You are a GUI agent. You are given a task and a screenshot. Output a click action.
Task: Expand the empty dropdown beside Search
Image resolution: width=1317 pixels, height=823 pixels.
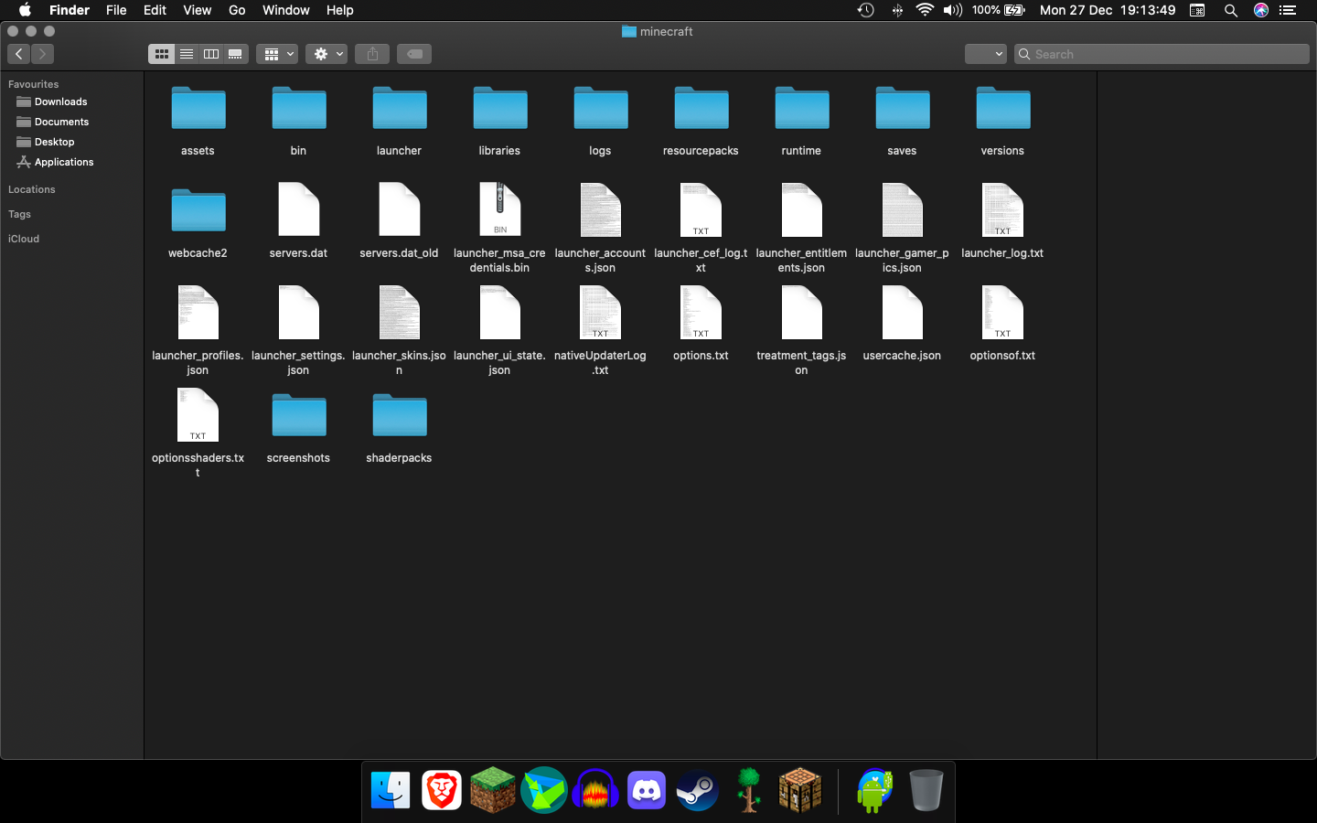point(985,54)
